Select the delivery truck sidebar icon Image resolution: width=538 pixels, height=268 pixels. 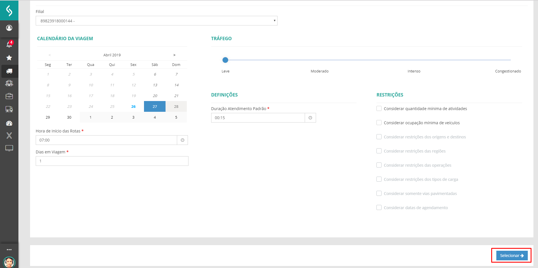tap(9, 71)
